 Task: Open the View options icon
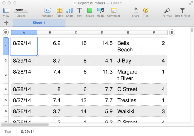coord(6,10)
